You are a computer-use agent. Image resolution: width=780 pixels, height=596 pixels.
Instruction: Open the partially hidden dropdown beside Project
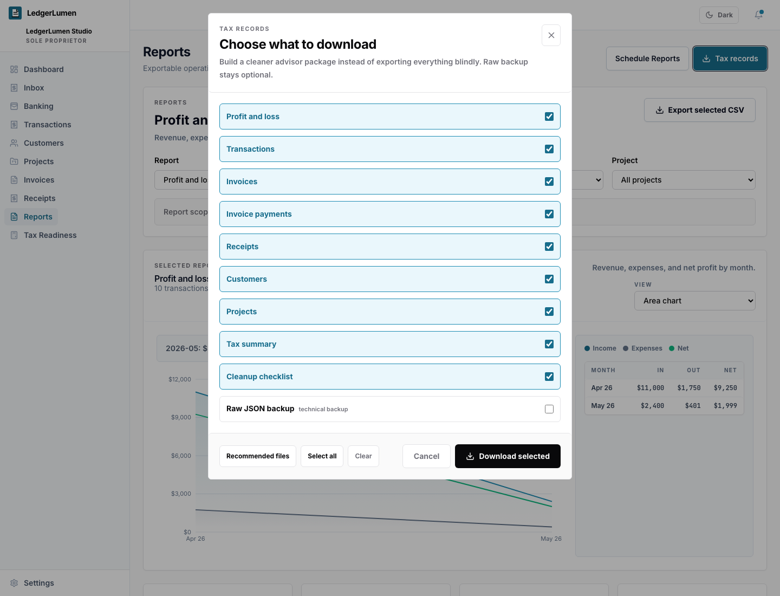pyautogui.click(x=588, y=180)
